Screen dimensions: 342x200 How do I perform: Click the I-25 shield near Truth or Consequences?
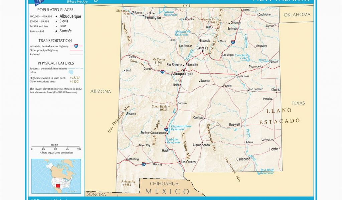[x=166, y=129]
